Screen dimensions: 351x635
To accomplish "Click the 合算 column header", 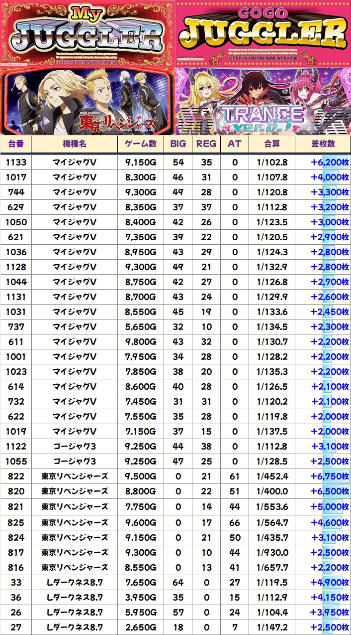I will point(272,144).
